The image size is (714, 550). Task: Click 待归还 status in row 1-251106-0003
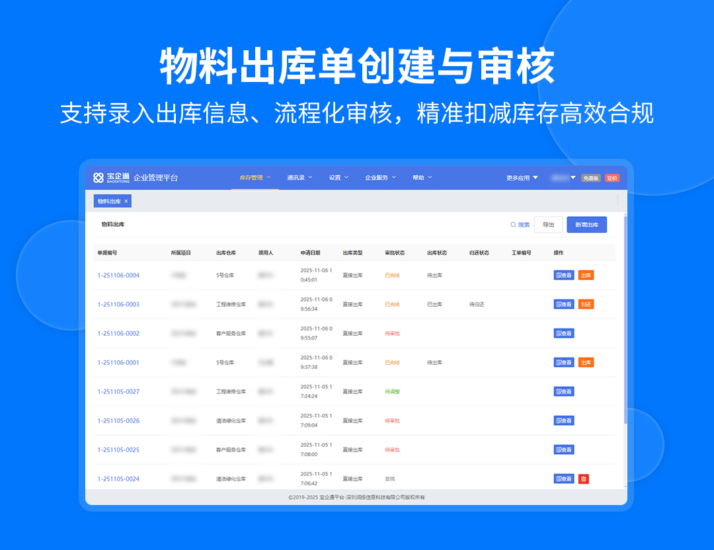477,305
